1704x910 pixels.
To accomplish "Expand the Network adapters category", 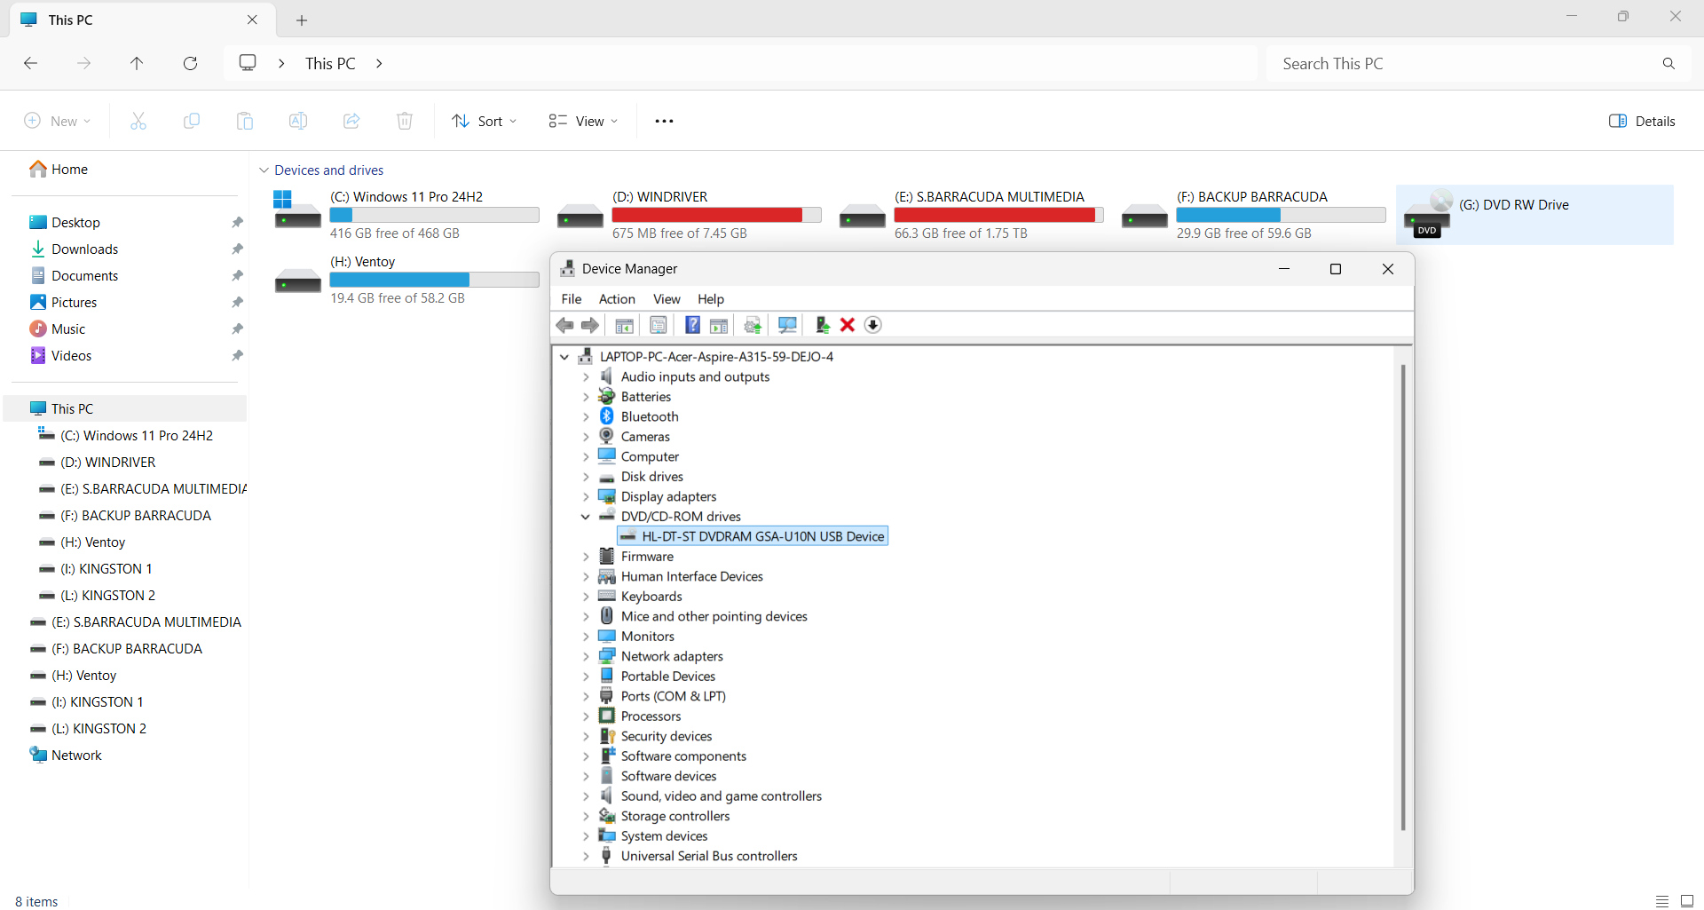I will (586, 656).
